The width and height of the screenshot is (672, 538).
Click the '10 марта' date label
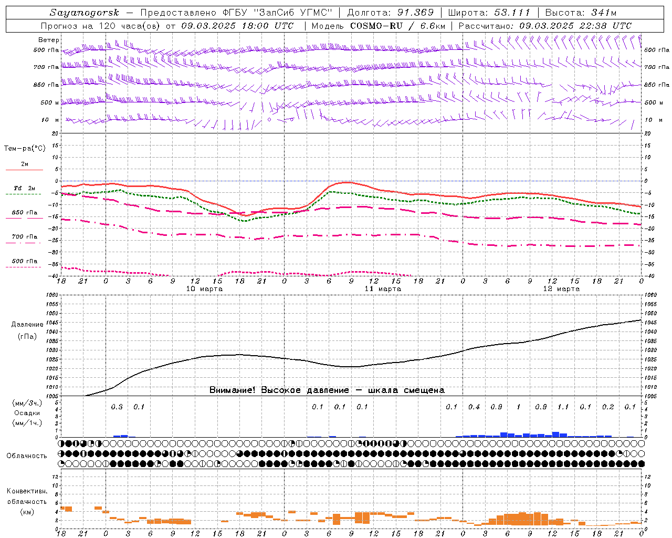point(204,289)
